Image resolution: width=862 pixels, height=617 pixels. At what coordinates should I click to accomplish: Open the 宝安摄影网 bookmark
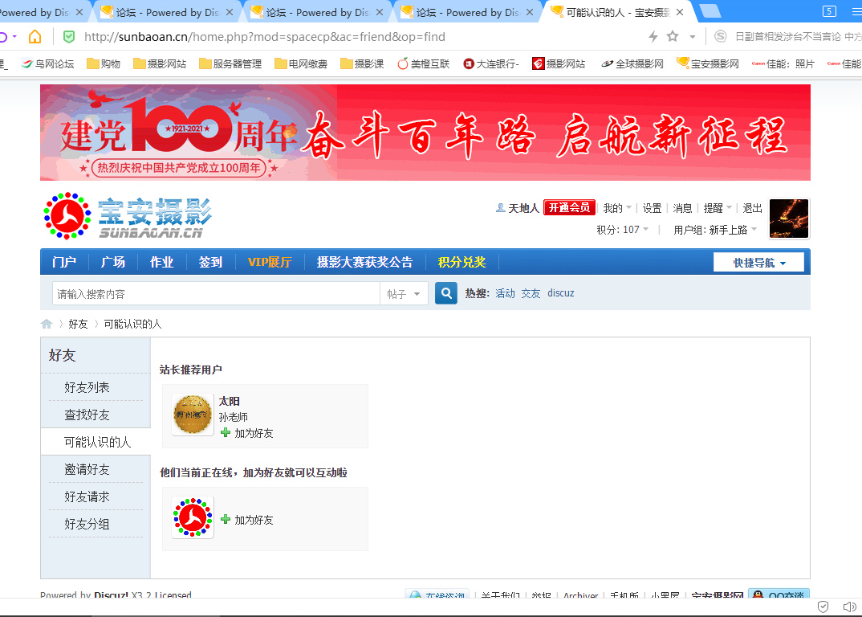coord(708,63)
